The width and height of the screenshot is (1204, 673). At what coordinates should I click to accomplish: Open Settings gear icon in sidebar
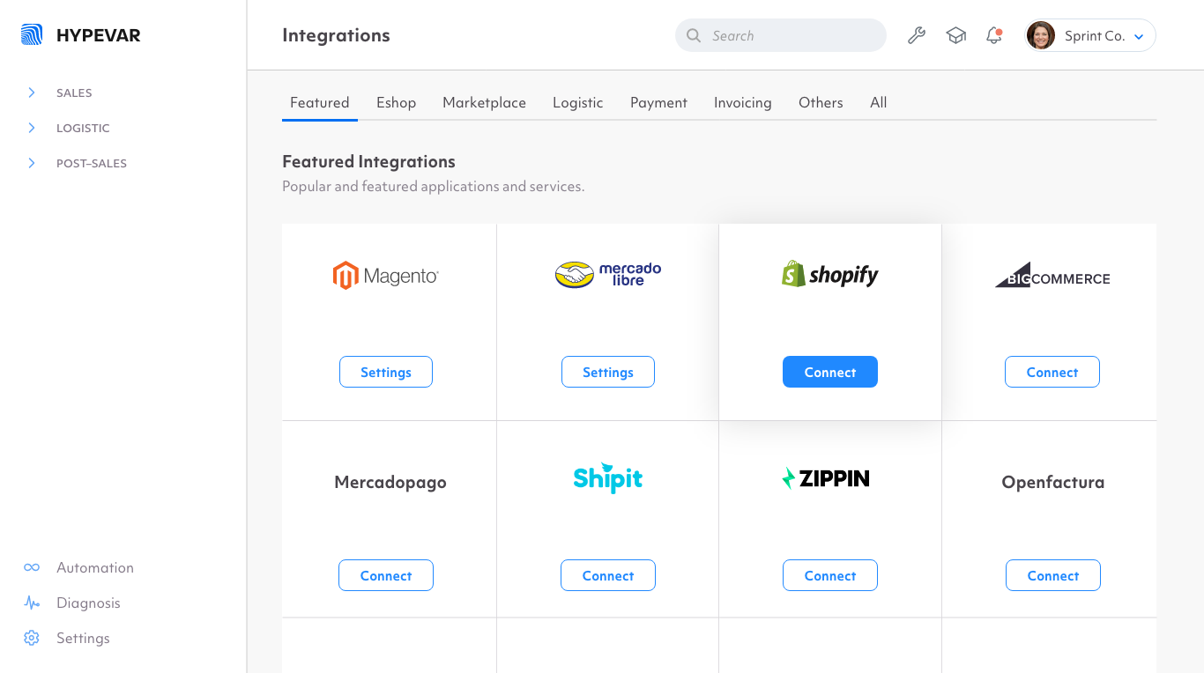click(32, 639)
